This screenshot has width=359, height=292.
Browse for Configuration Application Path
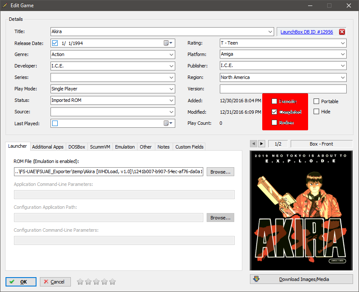point(220,218)
